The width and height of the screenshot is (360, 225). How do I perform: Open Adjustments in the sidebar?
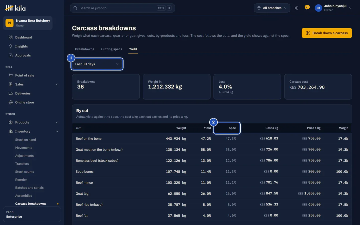coord(24,156)
